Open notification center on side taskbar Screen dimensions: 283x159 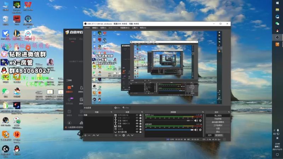click(x=277, y=155)
